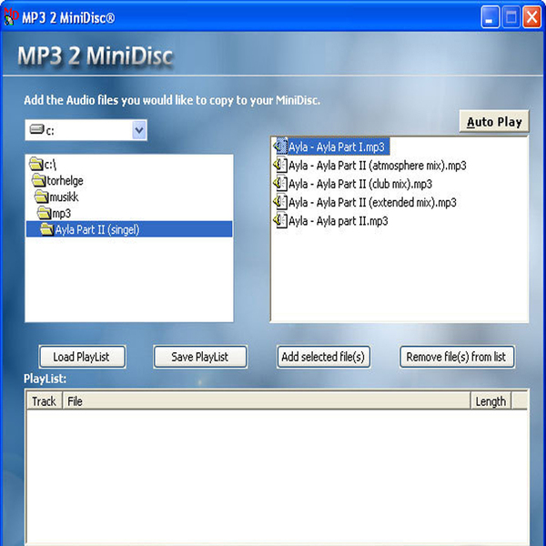Click Save PlayList button

point(200,357)
